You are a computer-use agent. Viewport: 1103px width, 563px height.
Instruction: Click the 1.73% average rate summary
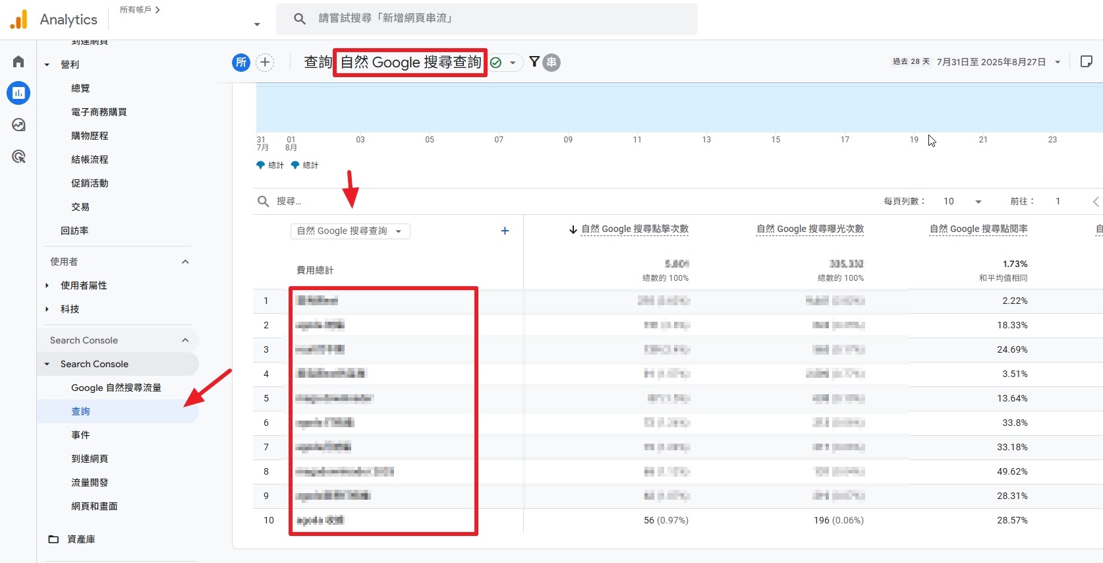(x=1015, y=264)
